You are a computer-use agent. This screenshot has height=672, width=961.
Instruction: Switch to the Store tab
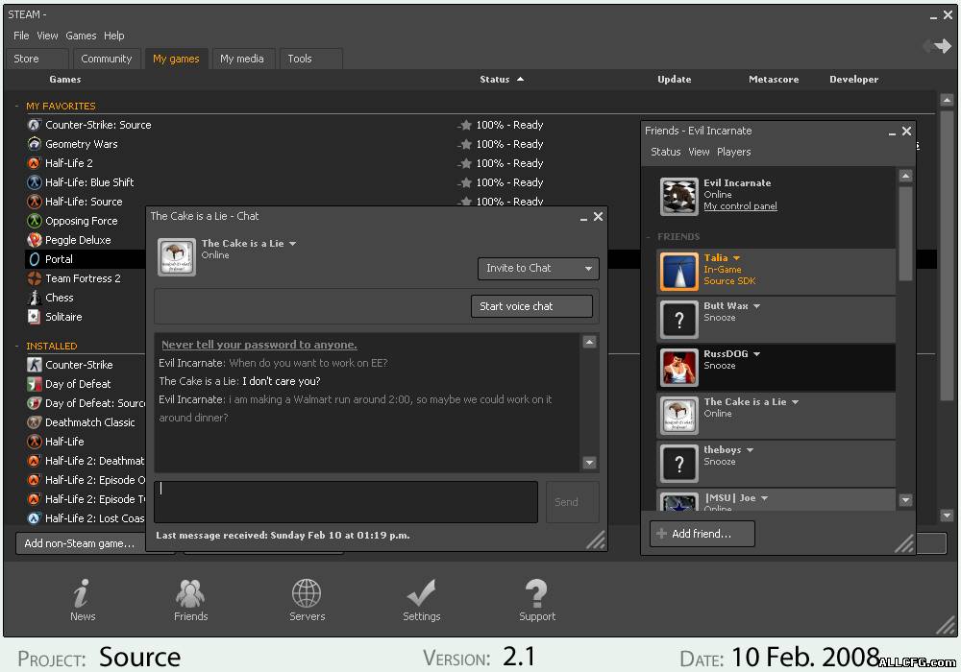[37, 59]
